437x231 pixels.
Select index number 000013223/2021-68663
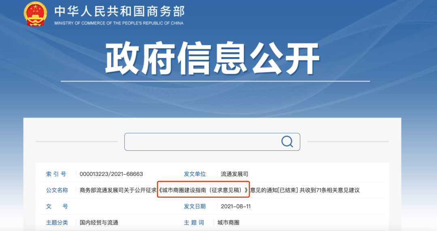(111, 174)
